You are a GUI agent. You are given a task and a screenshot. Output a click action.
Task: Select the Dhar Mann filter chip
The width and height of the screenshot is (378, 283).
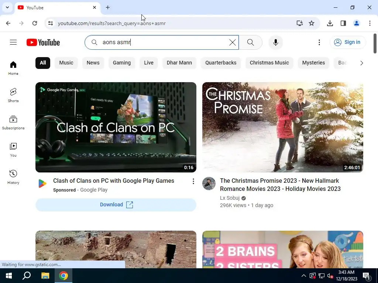pos(179,63)
